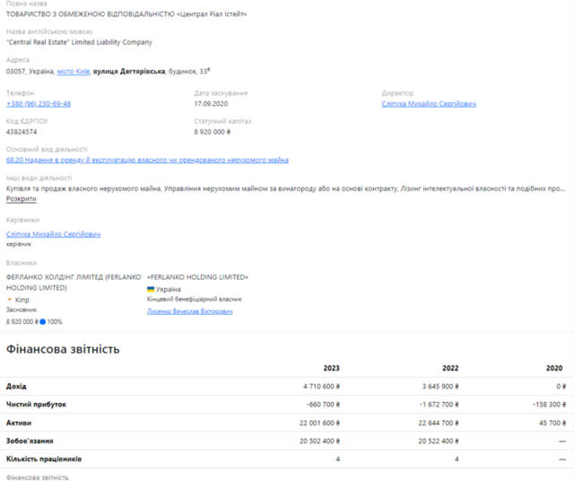Call the phone number +380 (96) 230-69-48

click(39, 103)
